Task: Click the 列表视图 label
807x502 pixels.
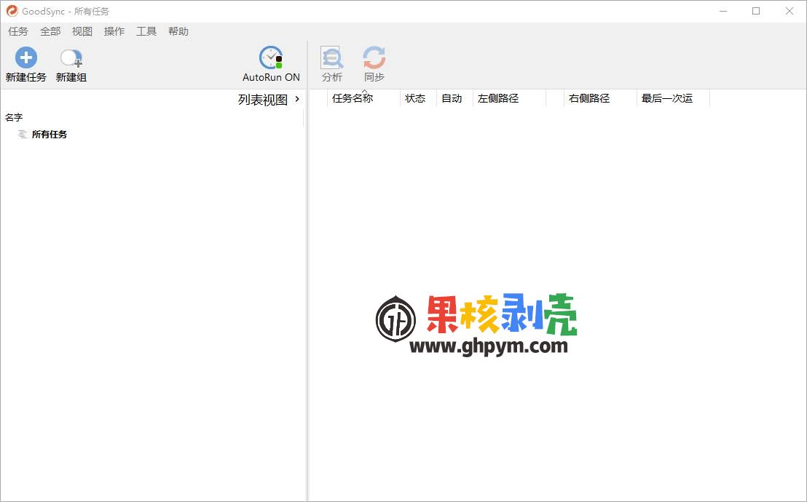Action: pos(262,99)
